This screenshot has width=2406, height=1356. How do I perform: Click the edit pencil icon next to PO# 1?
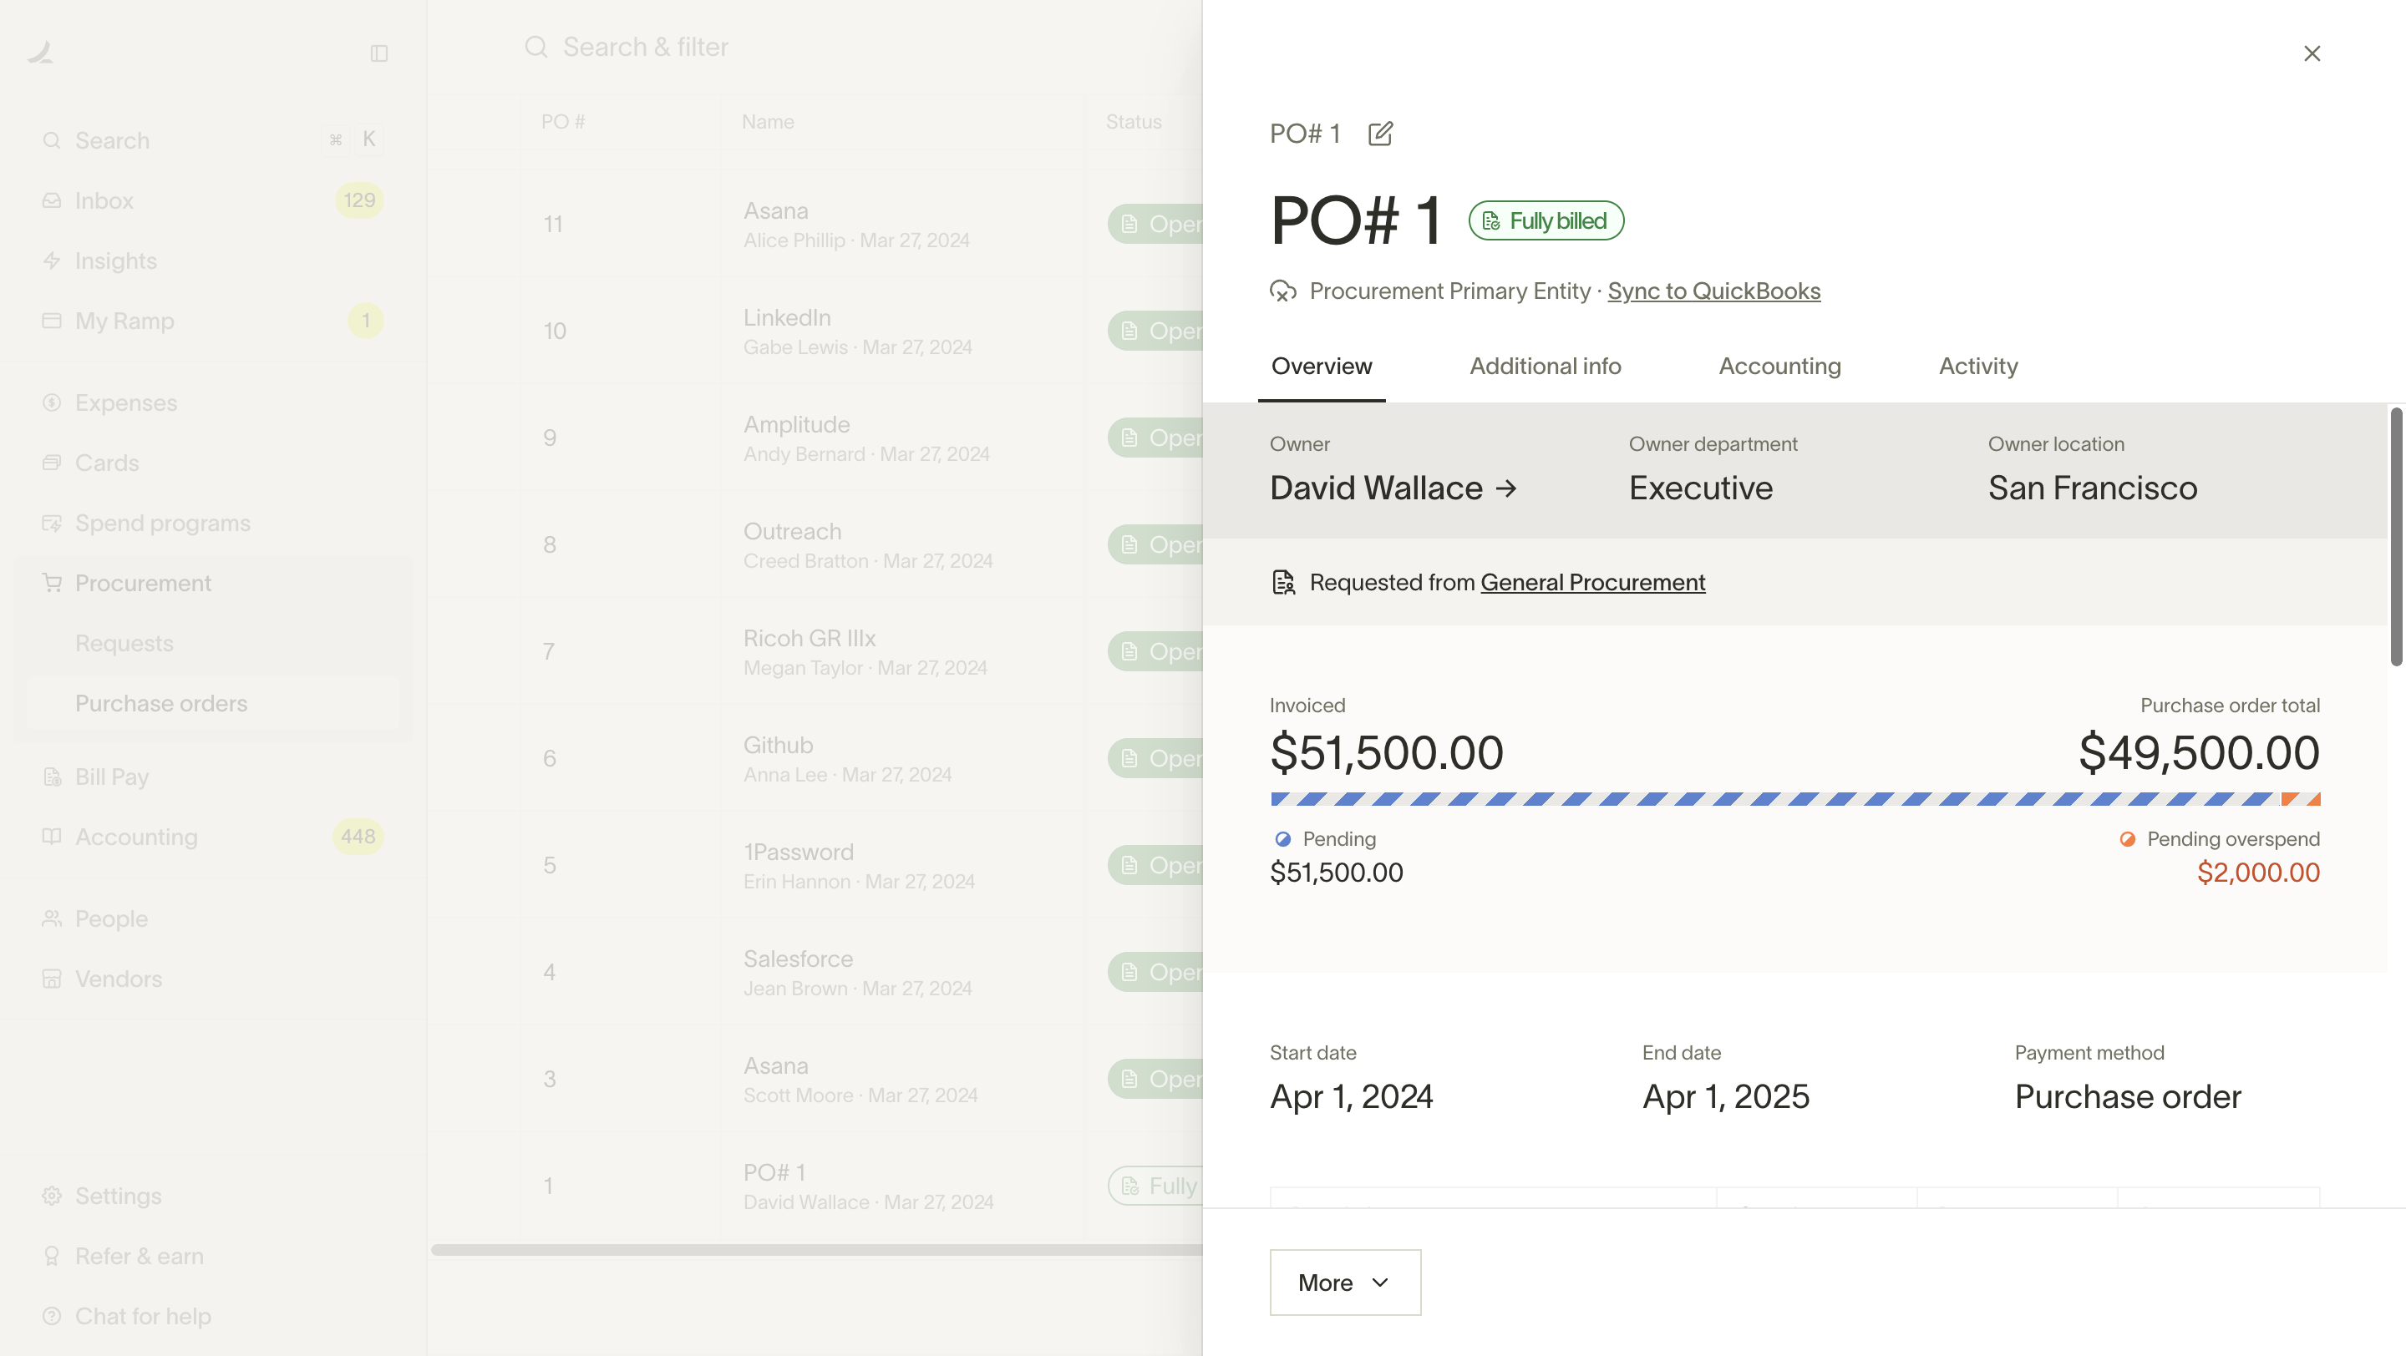point(1380,134)
